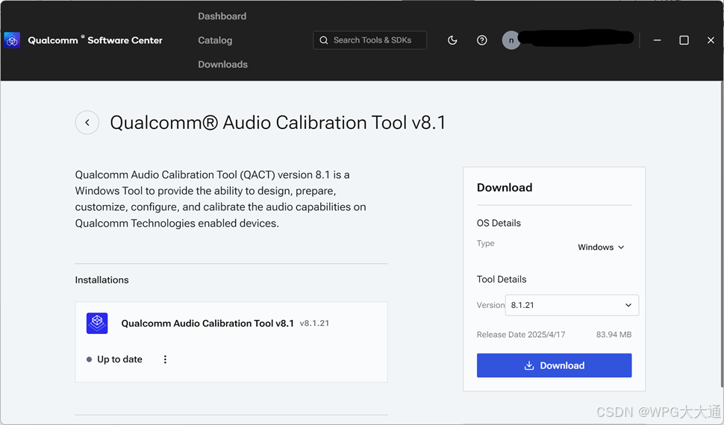Open the Version 8.1.21 dropdown
This screenshot has width=724, height=425.
572,305
